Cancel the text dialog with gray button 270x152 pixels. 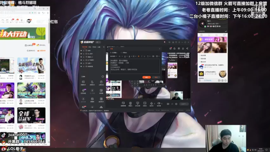click(156, 77)
